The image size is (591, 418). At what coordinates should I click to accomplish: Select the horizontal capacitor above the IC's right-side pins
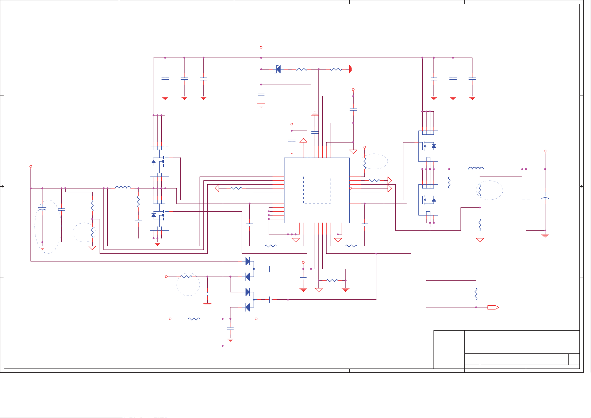point(340,123)
